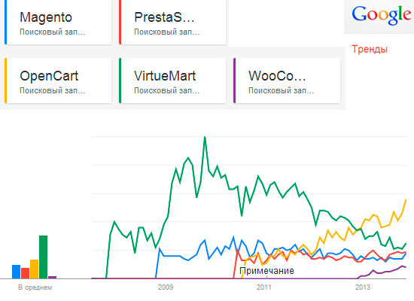
Task: Click the В среднем label
Action: (35, 287)
